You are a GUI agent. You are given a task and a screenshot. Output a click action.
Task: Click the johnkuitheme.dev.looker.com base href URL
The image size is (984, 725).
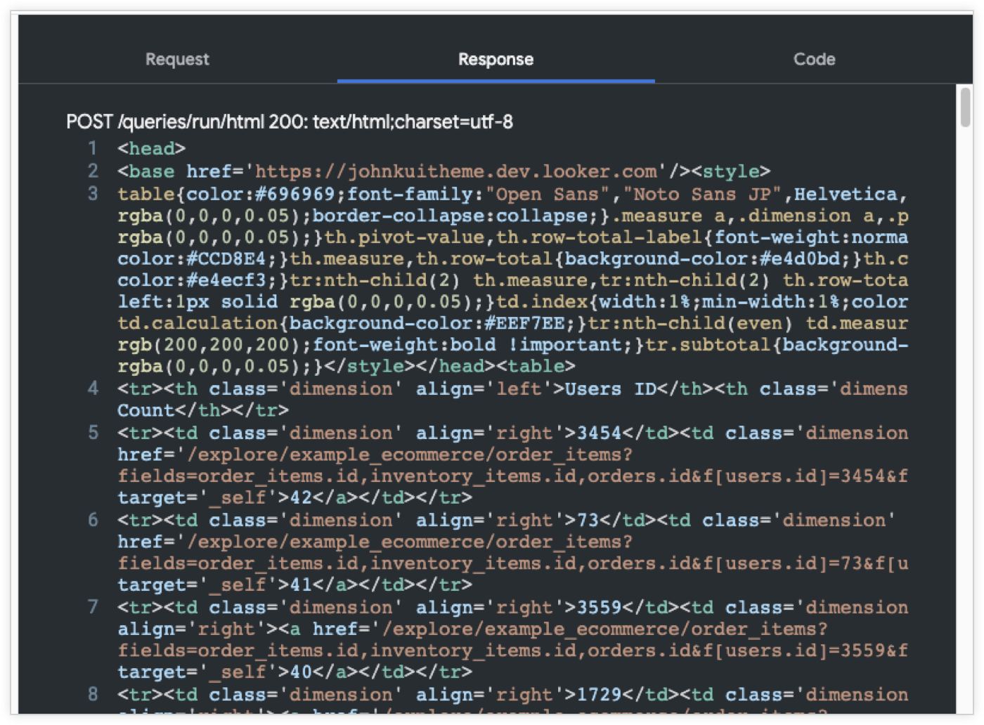(x=456, y=171)
